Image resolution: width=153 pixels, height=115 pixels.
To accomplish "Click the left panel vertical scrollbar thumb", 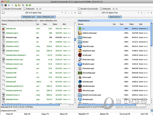I will pyautogui.click(x=75, y=39).
